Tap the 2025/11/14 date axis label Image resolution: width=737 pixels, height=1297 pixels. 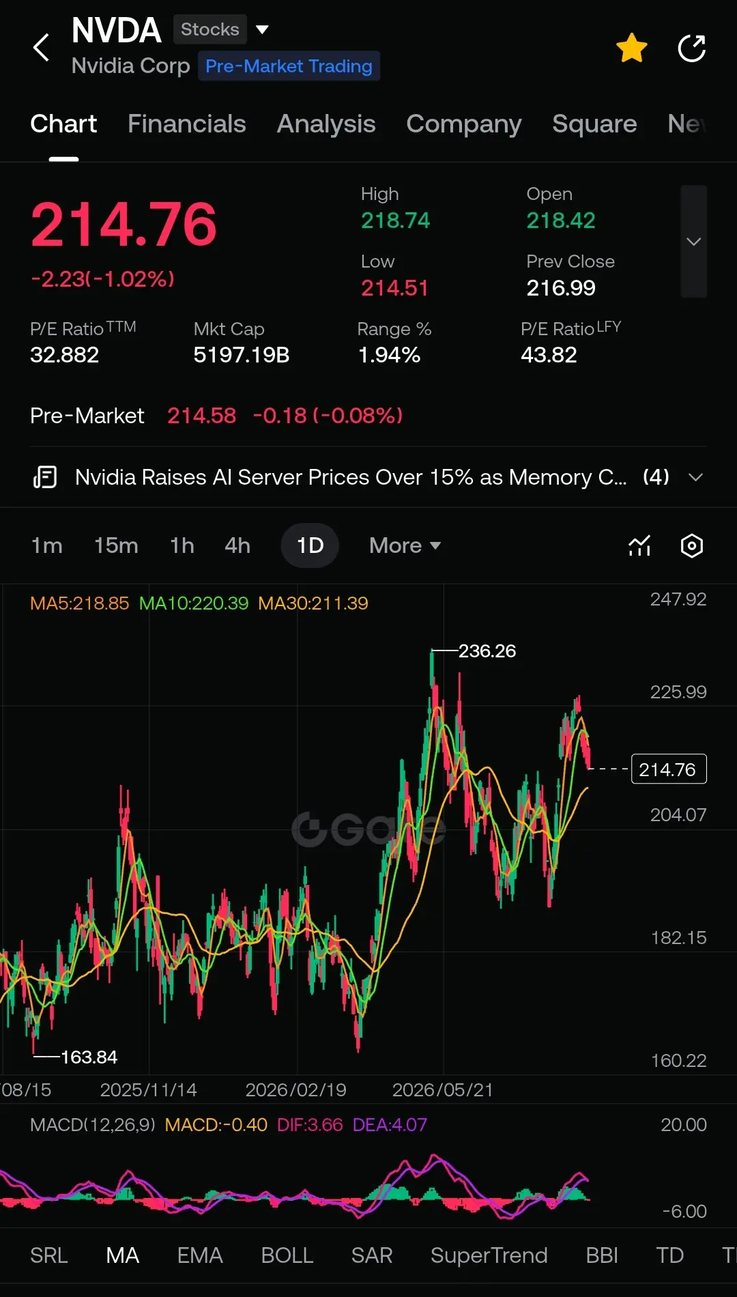pyautogui.click(x=149, y=1090)
